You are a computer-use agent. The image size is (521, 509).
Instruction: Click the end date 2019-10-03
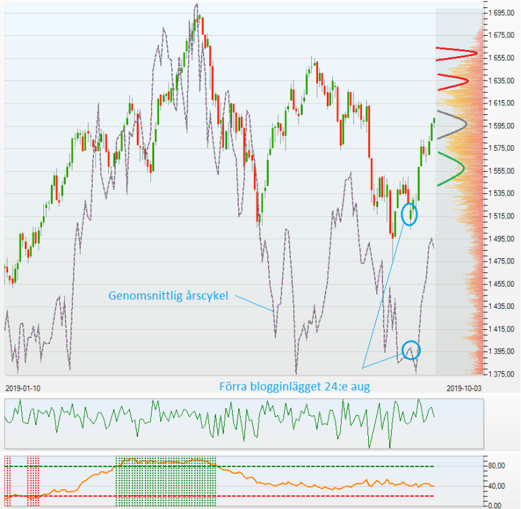click(x=464, y=388)
